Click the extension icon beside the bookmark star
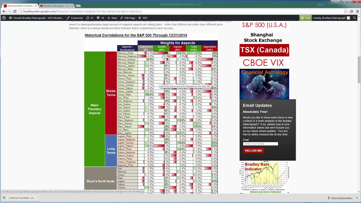361x203 pixels. point(351,11)
